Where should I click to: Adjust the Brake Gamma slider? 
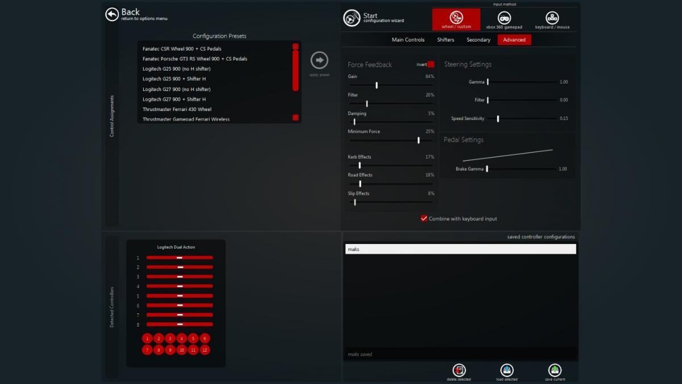pyautogui.click(x=522, y=169)
